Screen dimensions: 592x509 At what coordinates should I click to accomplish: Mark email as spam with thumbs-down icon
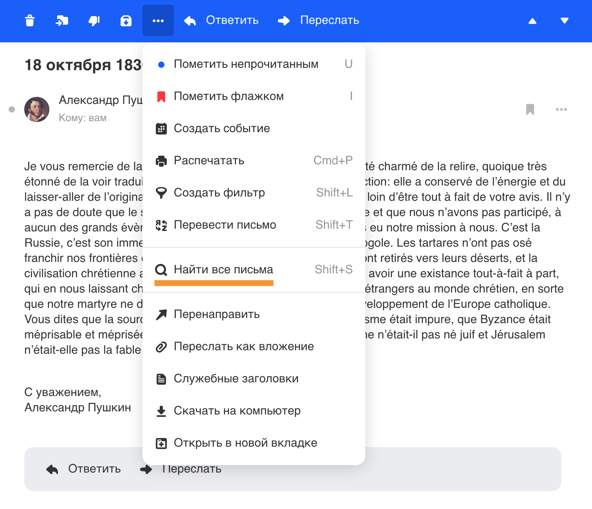click(x=94, y=20)
